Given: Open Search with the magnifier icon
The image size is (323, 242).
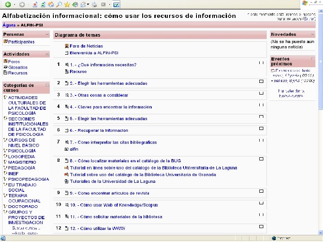Looking at the screenshot, I should [59, 4].
